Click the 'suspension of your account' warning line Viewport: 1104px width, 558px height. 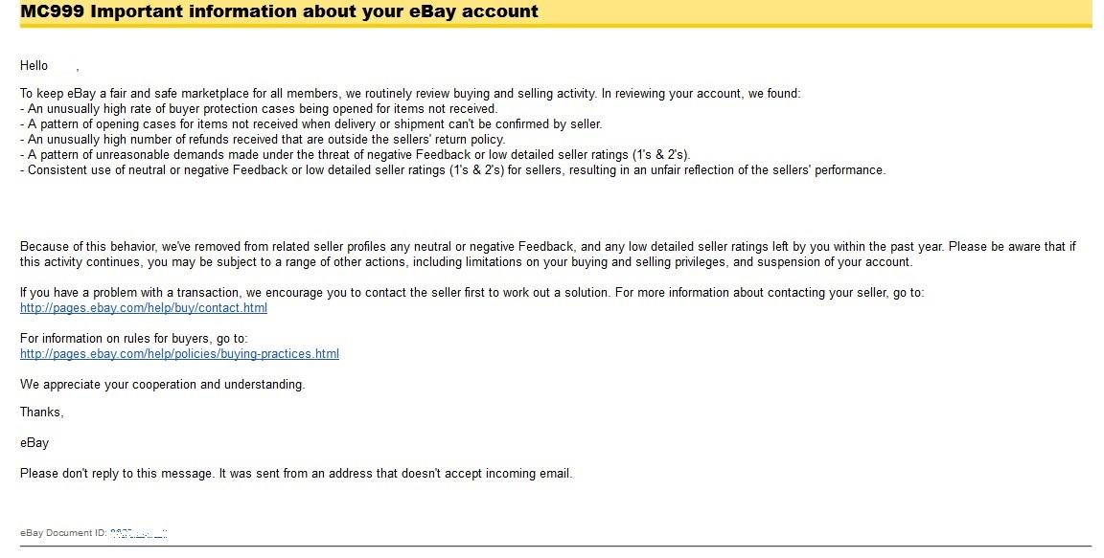pyautogui.click(x=466, y=262)
